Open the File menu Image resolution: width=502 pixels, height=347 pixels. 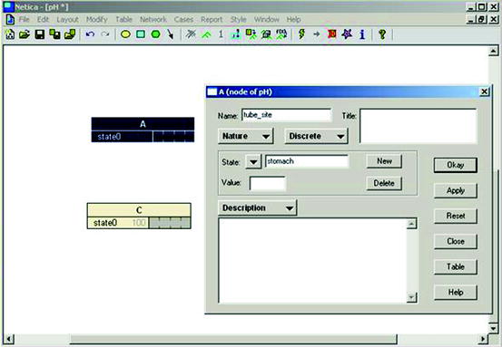24,20
